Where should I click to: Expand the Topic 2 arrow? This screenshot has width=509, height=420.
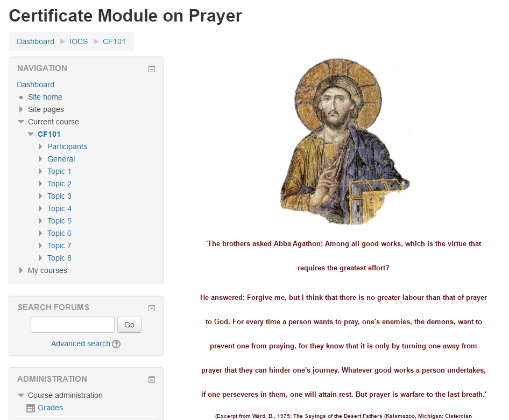[x=40, y=184]
